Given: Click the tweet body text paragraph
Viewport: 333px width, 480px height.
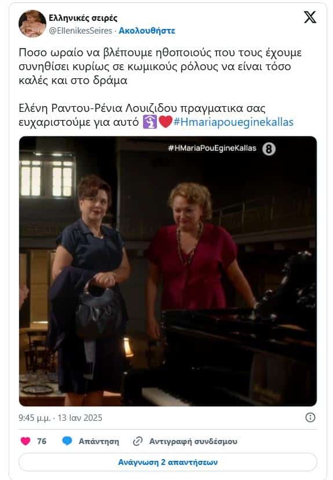Looking at the screenshot, I should tap(160, 87).
